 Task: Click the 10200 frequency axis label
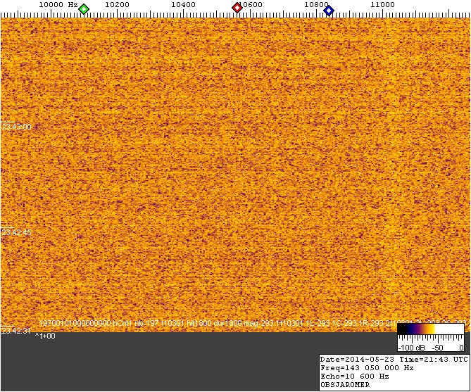pos(117,5)
